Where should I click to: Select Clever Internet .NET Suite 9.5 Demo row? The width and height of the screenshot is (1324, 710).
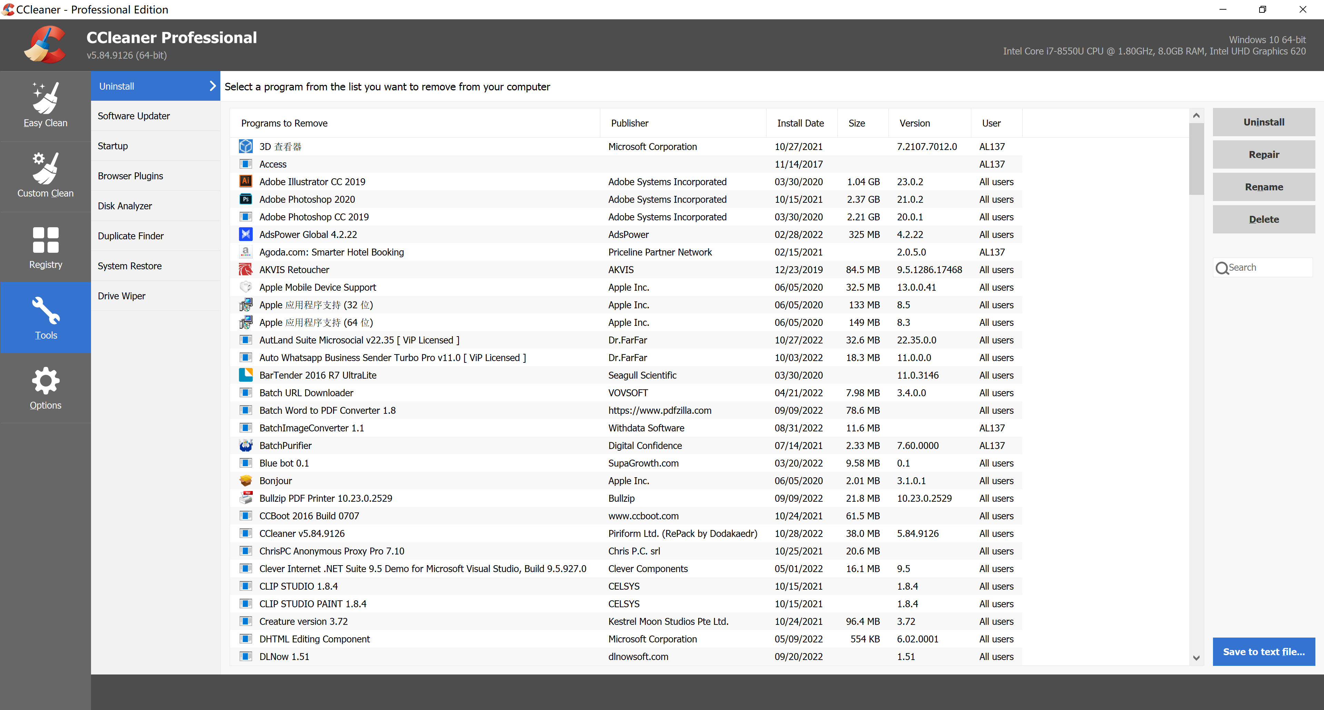click(x=626, y=569)
